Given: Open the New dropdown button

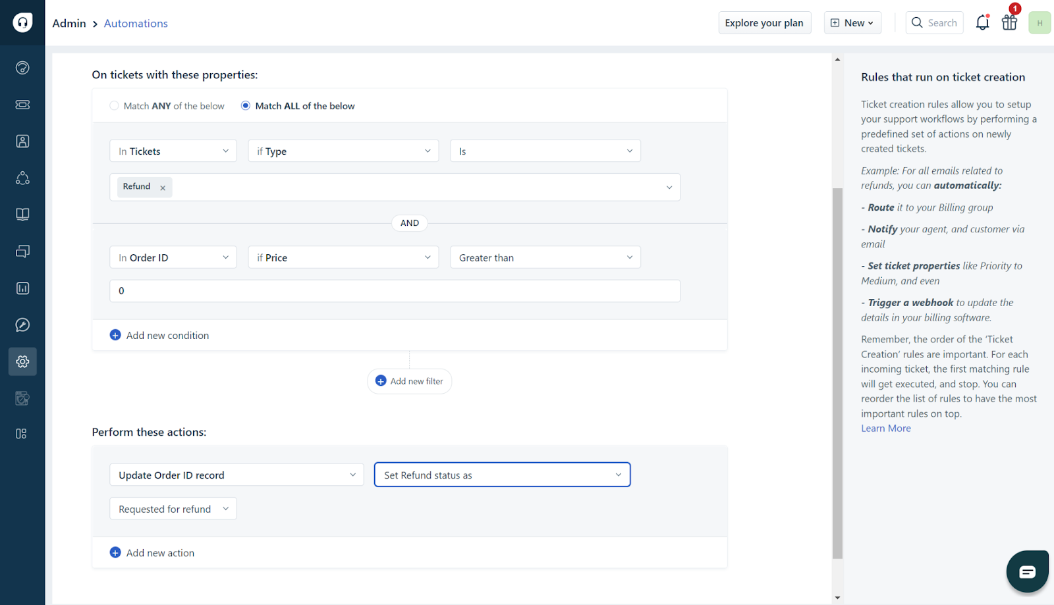Looking at the screenshot, I should pyautogui.click(x=852, y=22).
